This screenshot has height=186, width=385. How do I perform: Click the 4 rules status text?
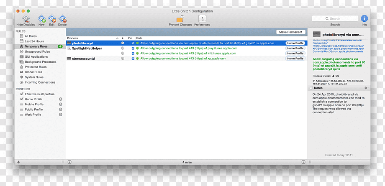(x=187, y=162)
